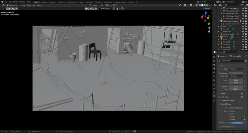Click the pan hand viewport icon
The width and height of the screenshot is (248, 133).
tap(209, 28)
